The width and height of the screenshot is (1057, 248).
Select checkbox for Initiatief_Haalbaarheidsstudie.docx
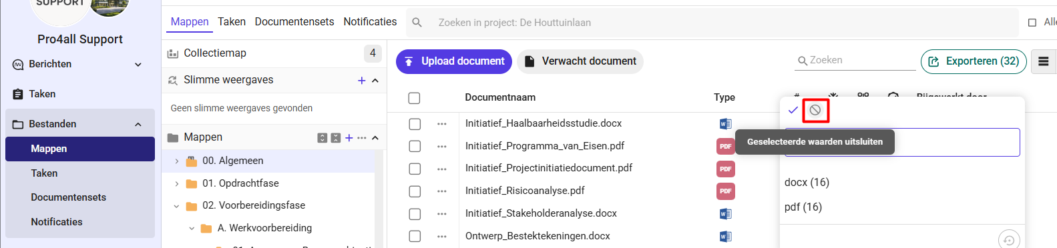click(x=415, y=124)
